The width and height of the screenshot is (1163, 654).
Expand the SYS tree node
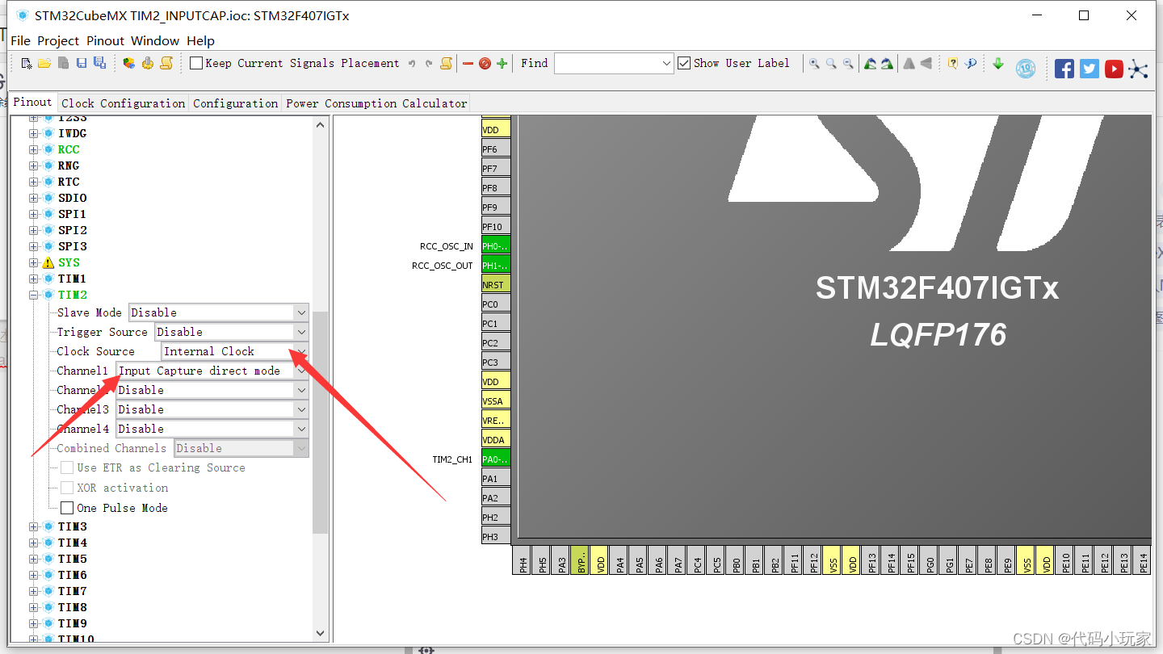click(34, 262)
